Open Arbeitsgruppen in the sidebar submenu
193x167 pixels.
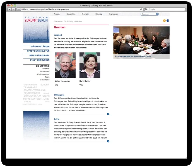(x=43, y=74)
